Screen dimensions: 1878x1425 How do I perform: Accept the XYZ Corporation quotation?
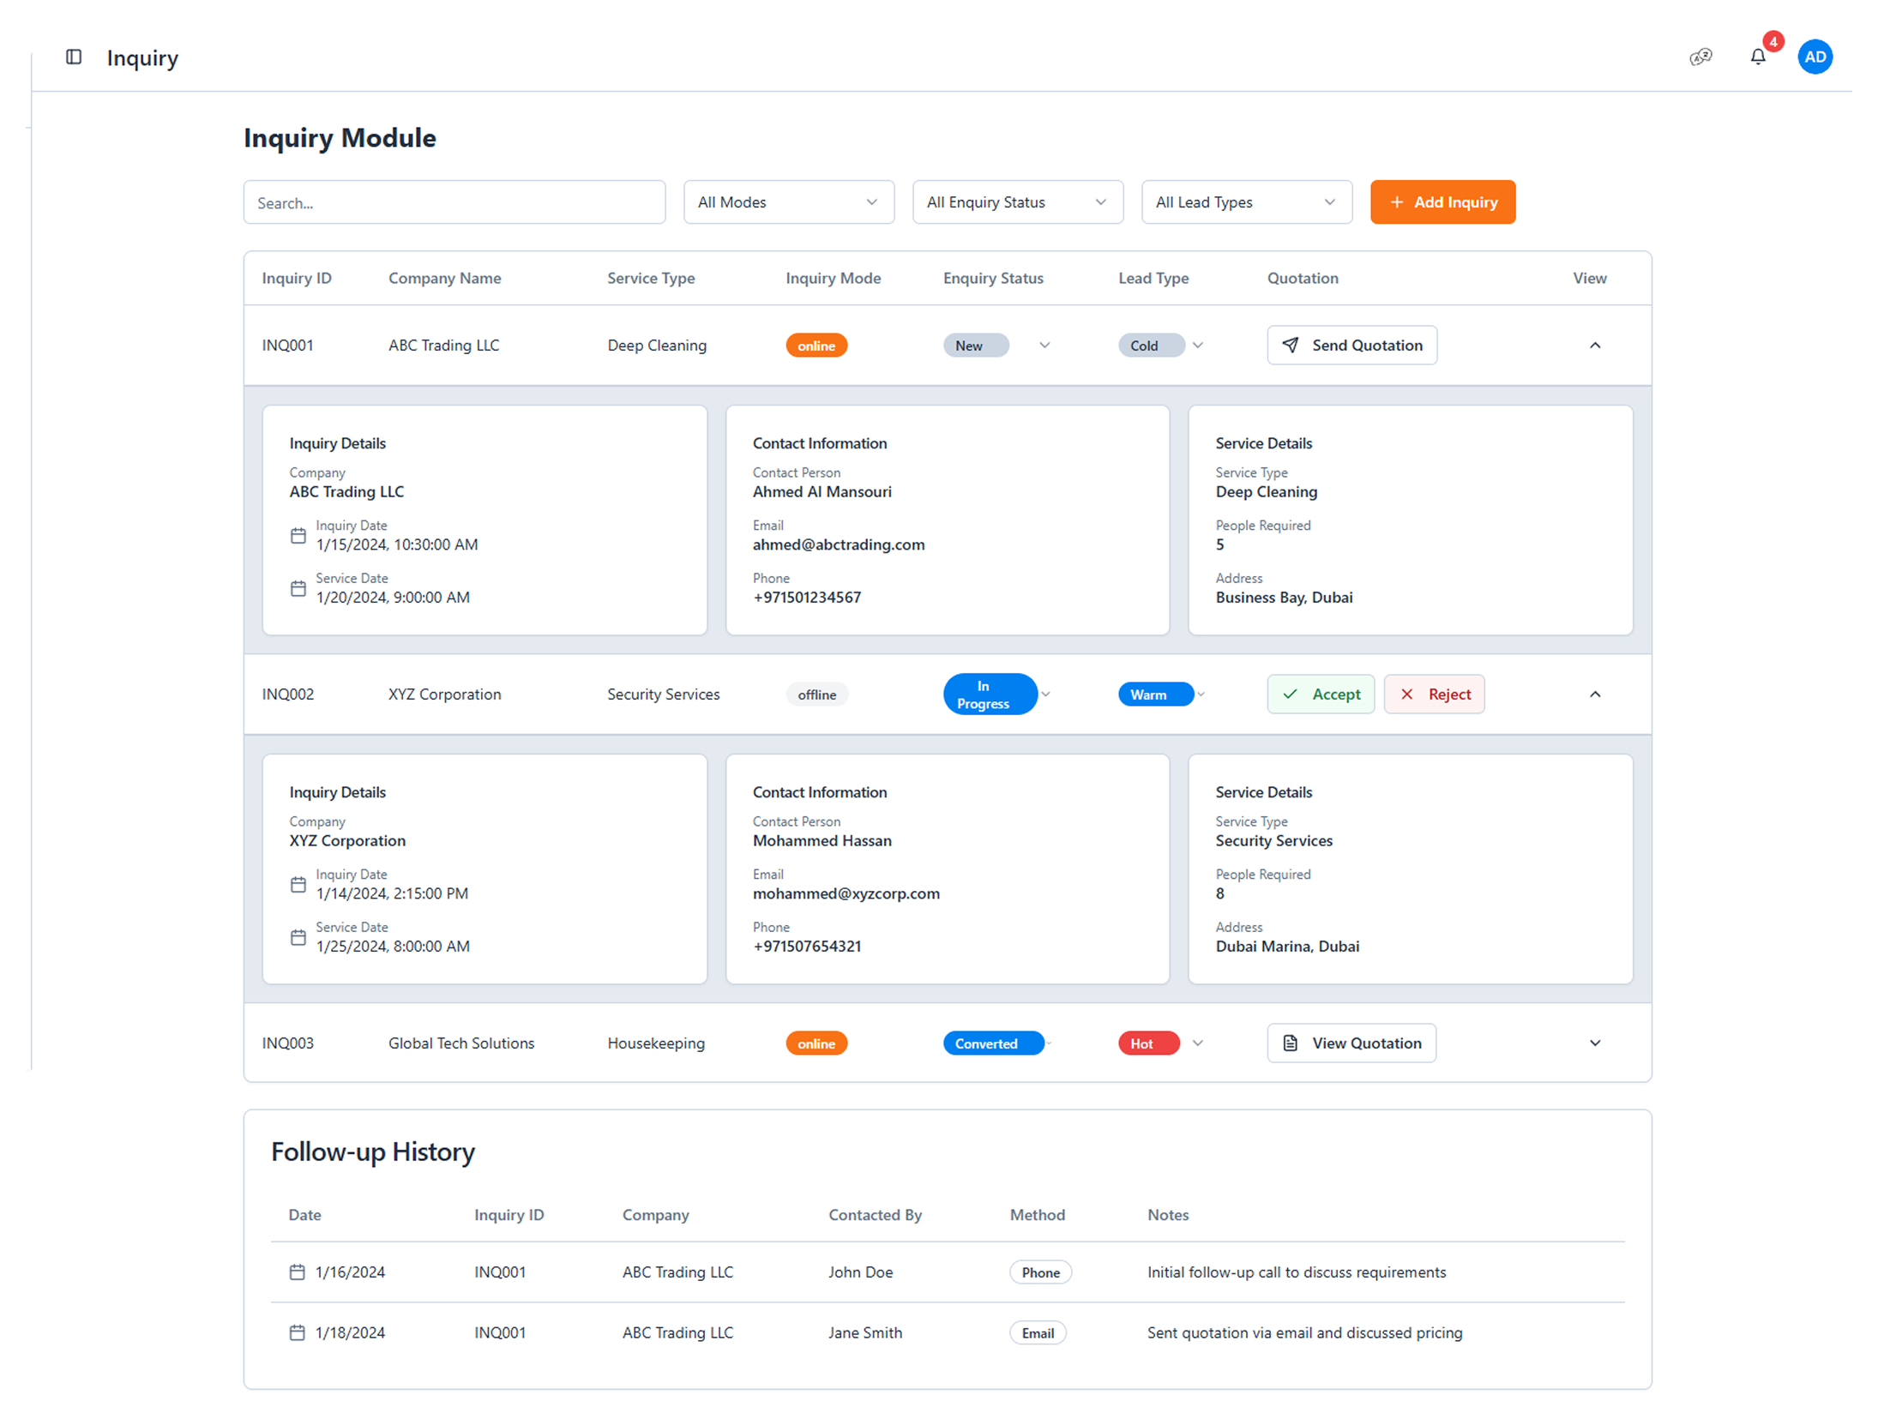tap(1321, 694)
